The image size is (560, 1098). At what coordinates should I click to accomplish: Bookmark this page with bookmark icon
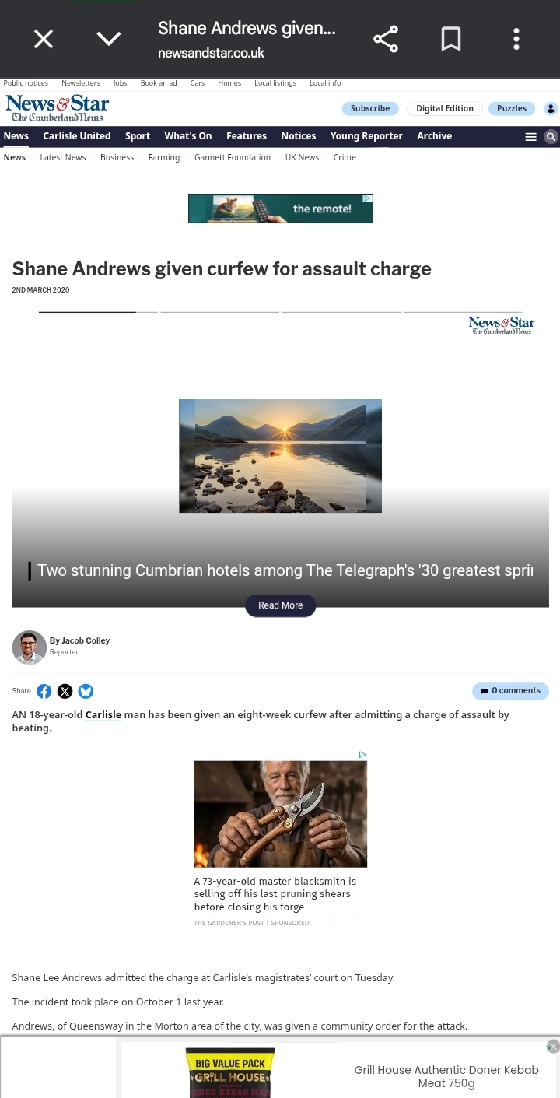tap(451, 39)
